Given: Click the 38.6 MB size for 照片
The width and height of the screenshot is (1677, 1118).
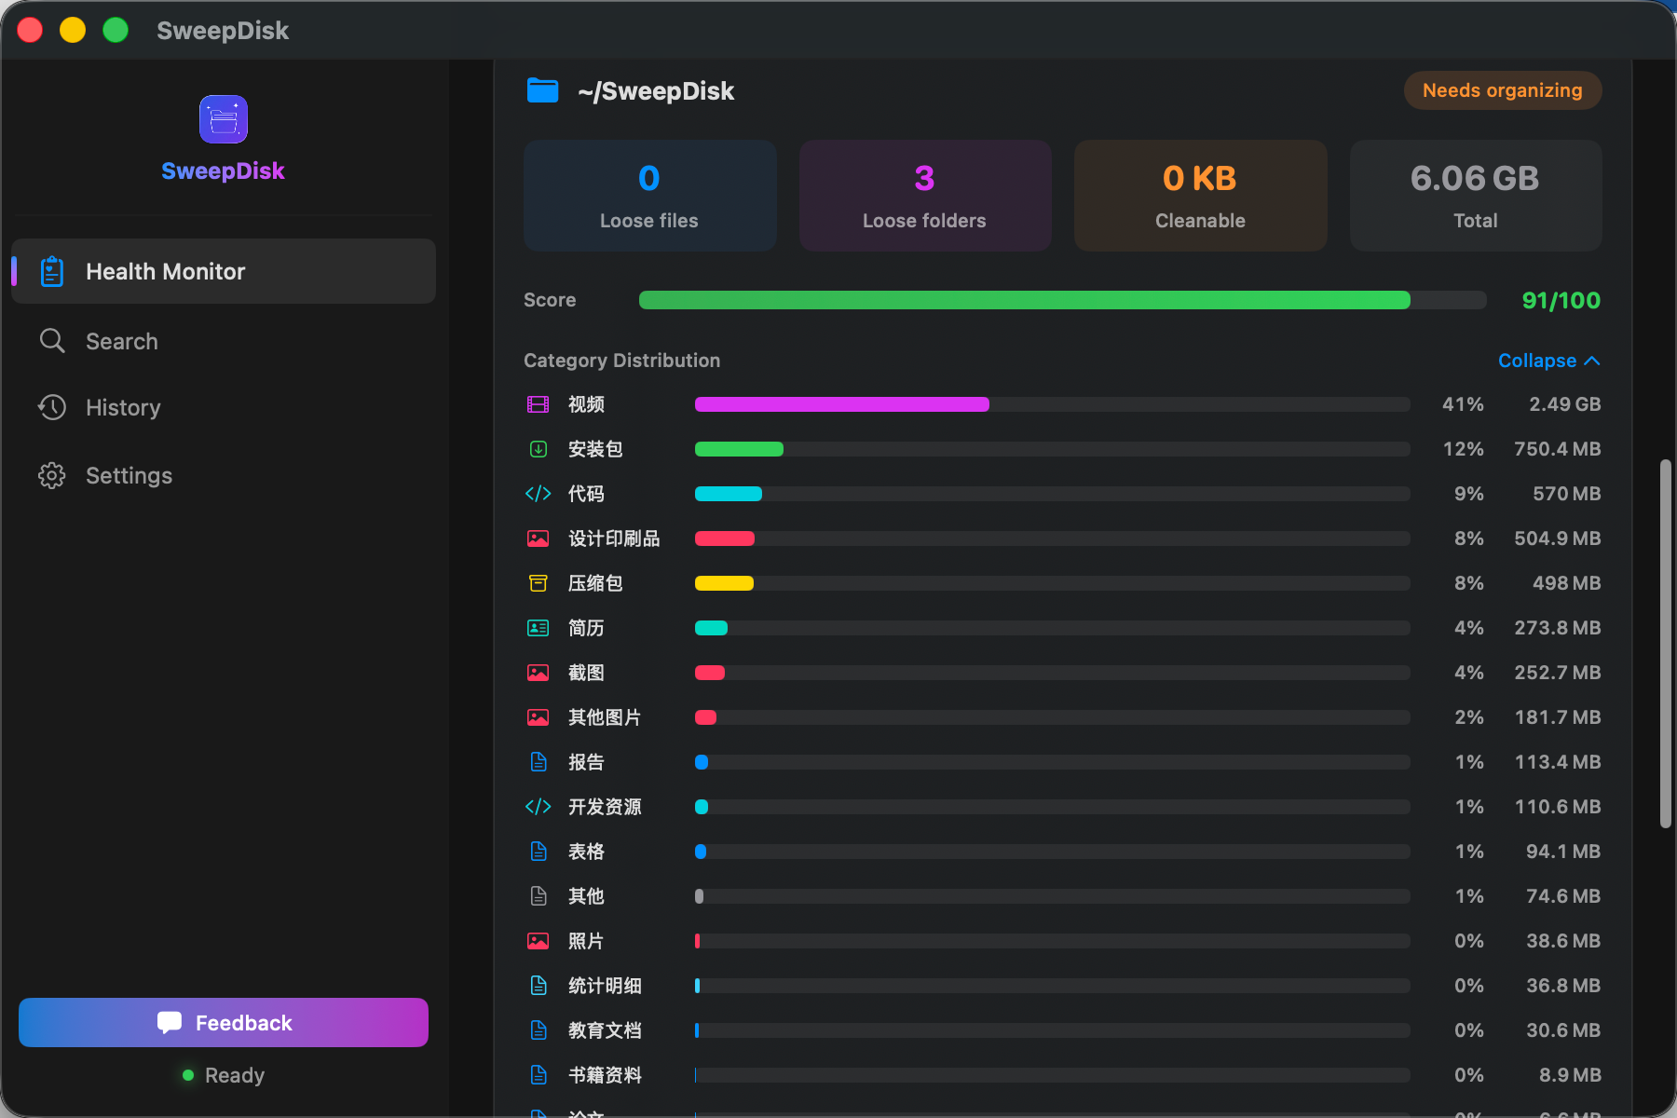Looking at the screenshot, I should (x=1562, y=941).
